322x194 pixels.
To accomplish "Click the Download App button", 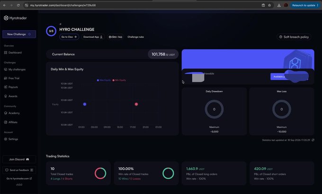I will (93, 37).
